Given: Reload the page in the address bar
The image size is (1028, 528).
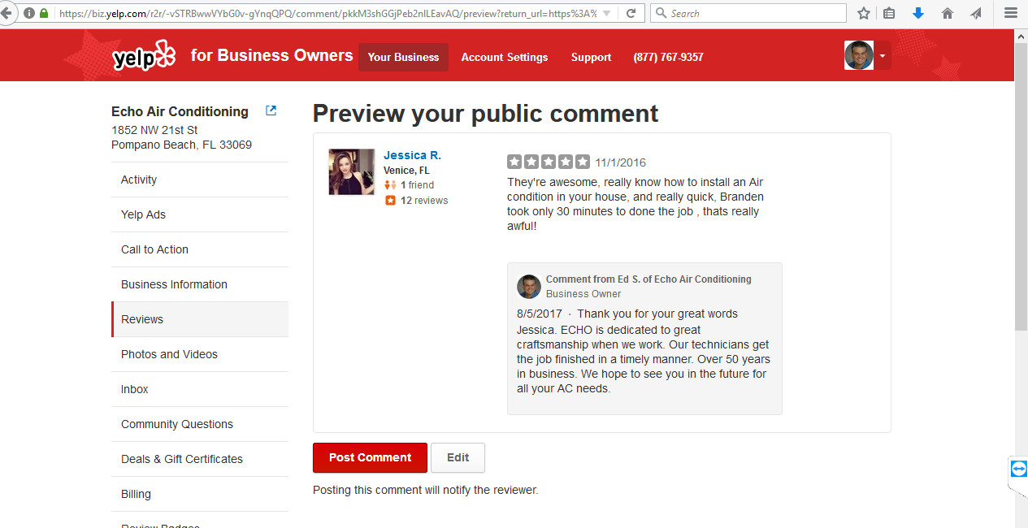Looking at the screenshot, I should 631,13.
